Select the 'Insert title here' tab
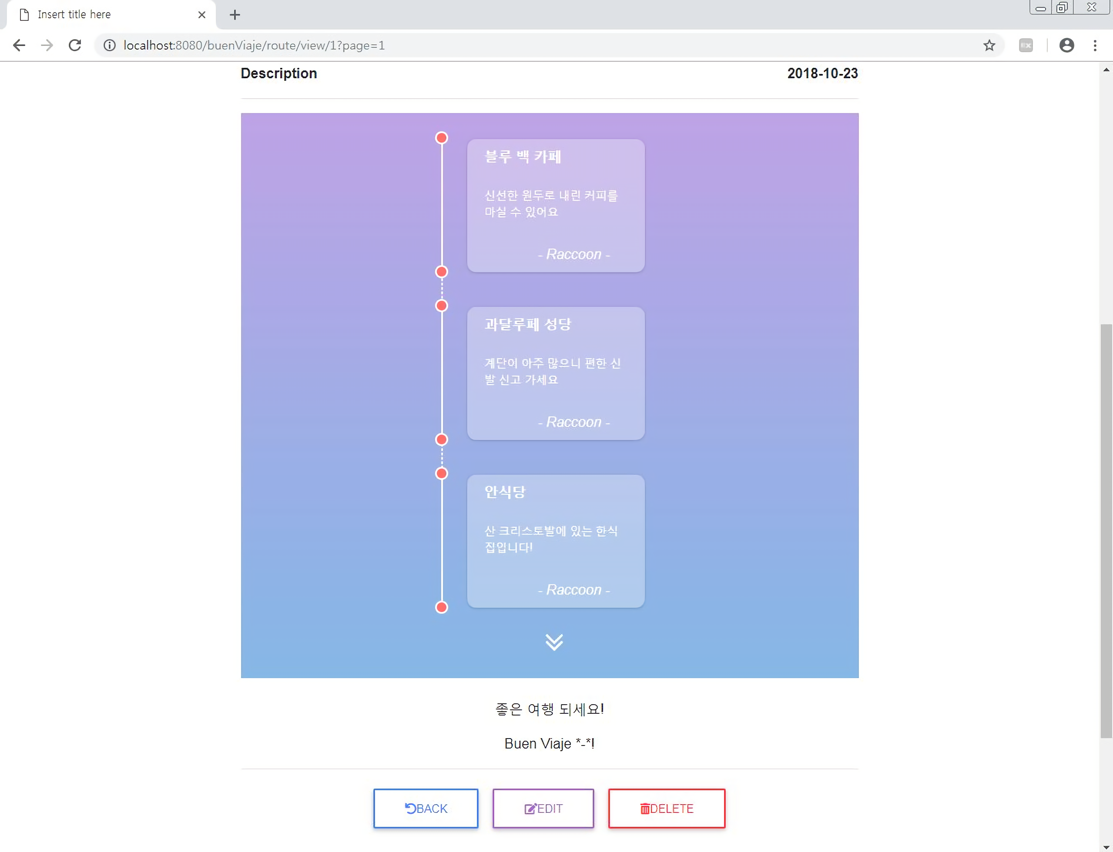Image resolution: width=1113 pixels, height=852 pixels. point(112,15)
